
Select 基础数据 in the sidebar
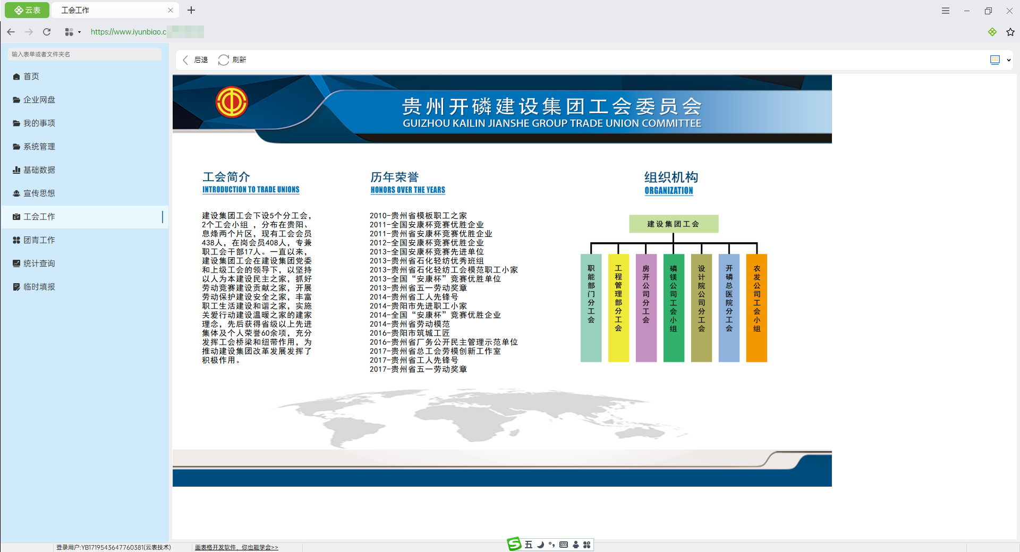(39, 170)
